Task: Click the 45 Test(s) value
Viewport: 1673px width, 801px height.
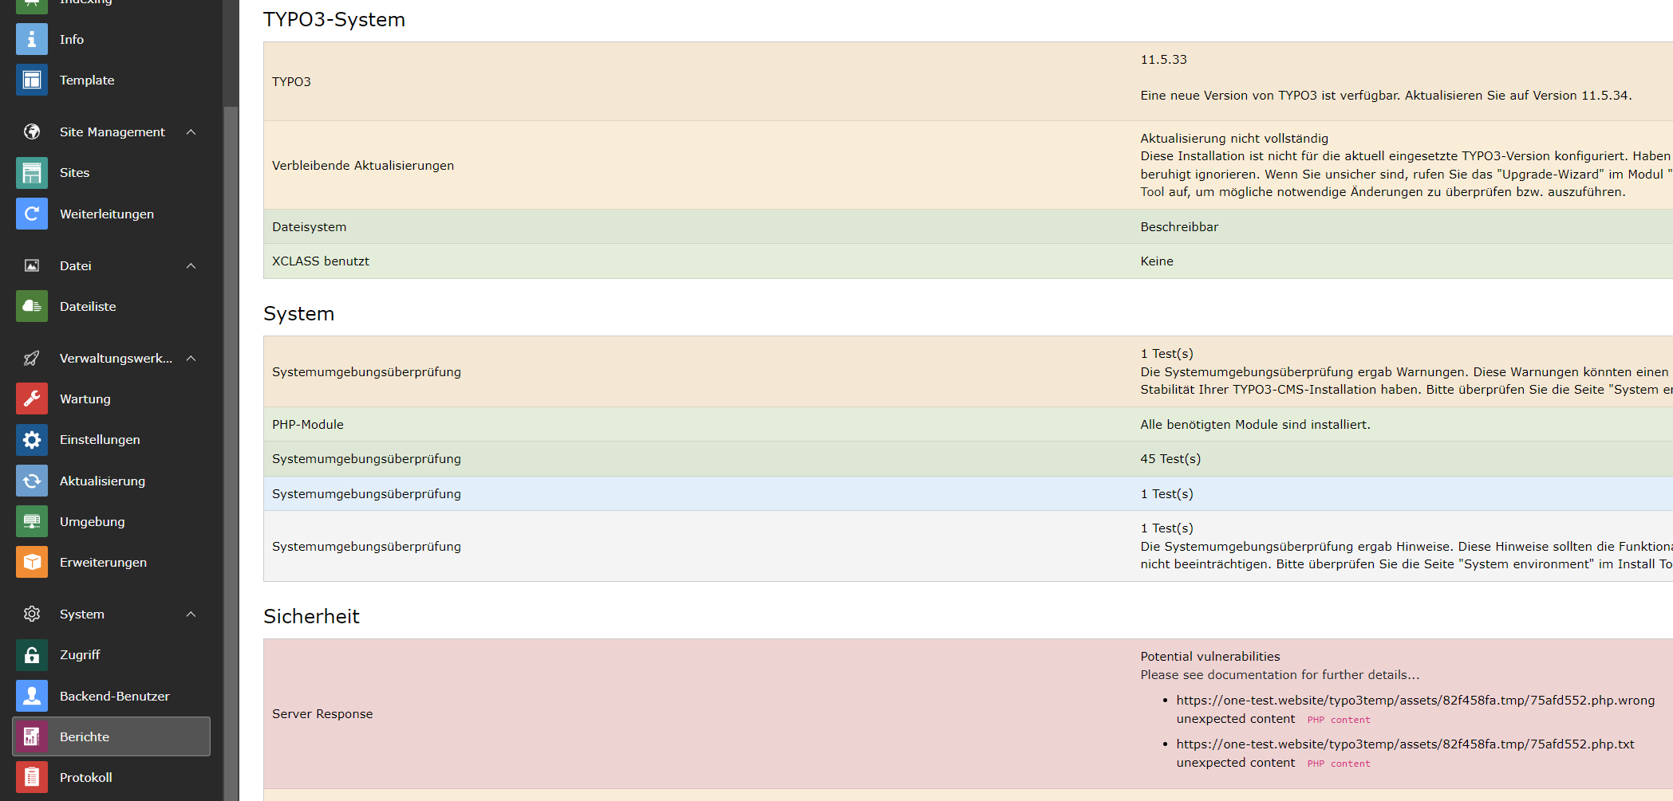Action: coord(1170,458)
